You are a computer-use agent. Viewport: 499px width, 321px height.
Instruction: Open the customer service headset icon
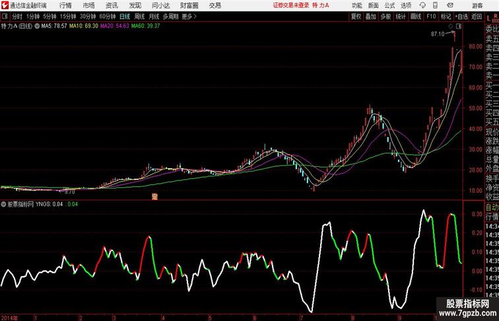click(x=422, y=5)
